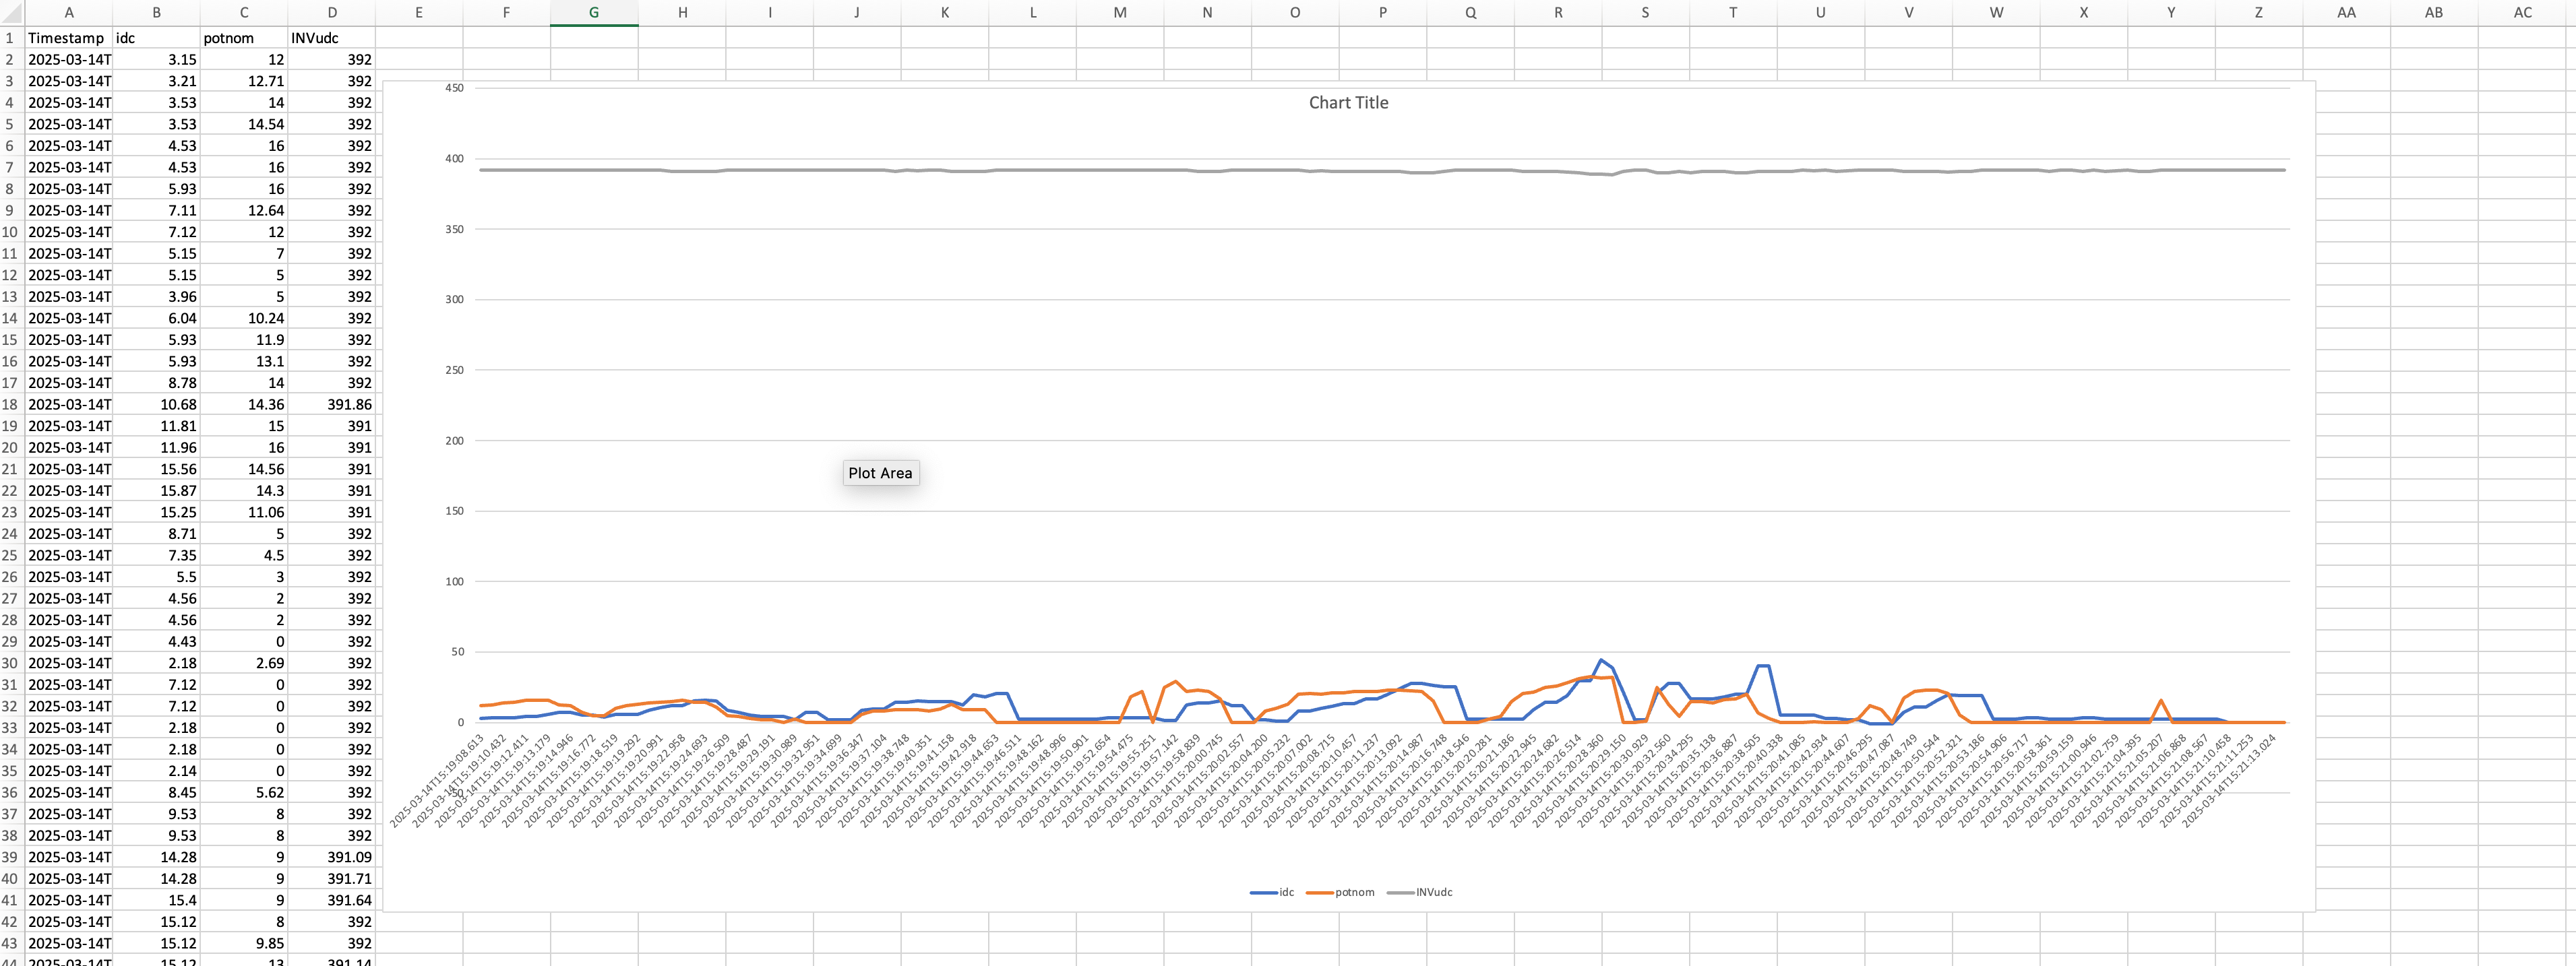Click the Chart Title text
Screen dimensions: 2576x966
pyautogui.click(x=1348, y=103)
